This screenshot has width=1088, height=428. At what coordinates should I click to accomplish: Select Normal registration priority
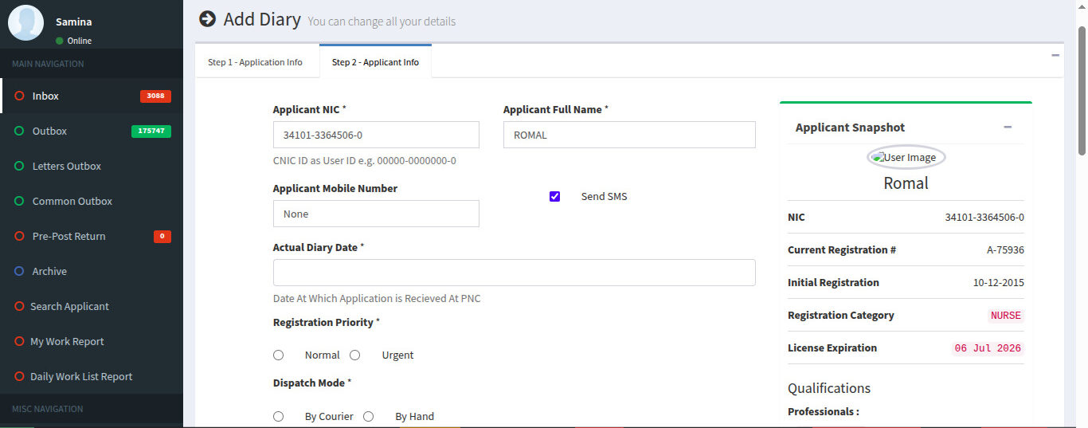click(x=278, y=355)
